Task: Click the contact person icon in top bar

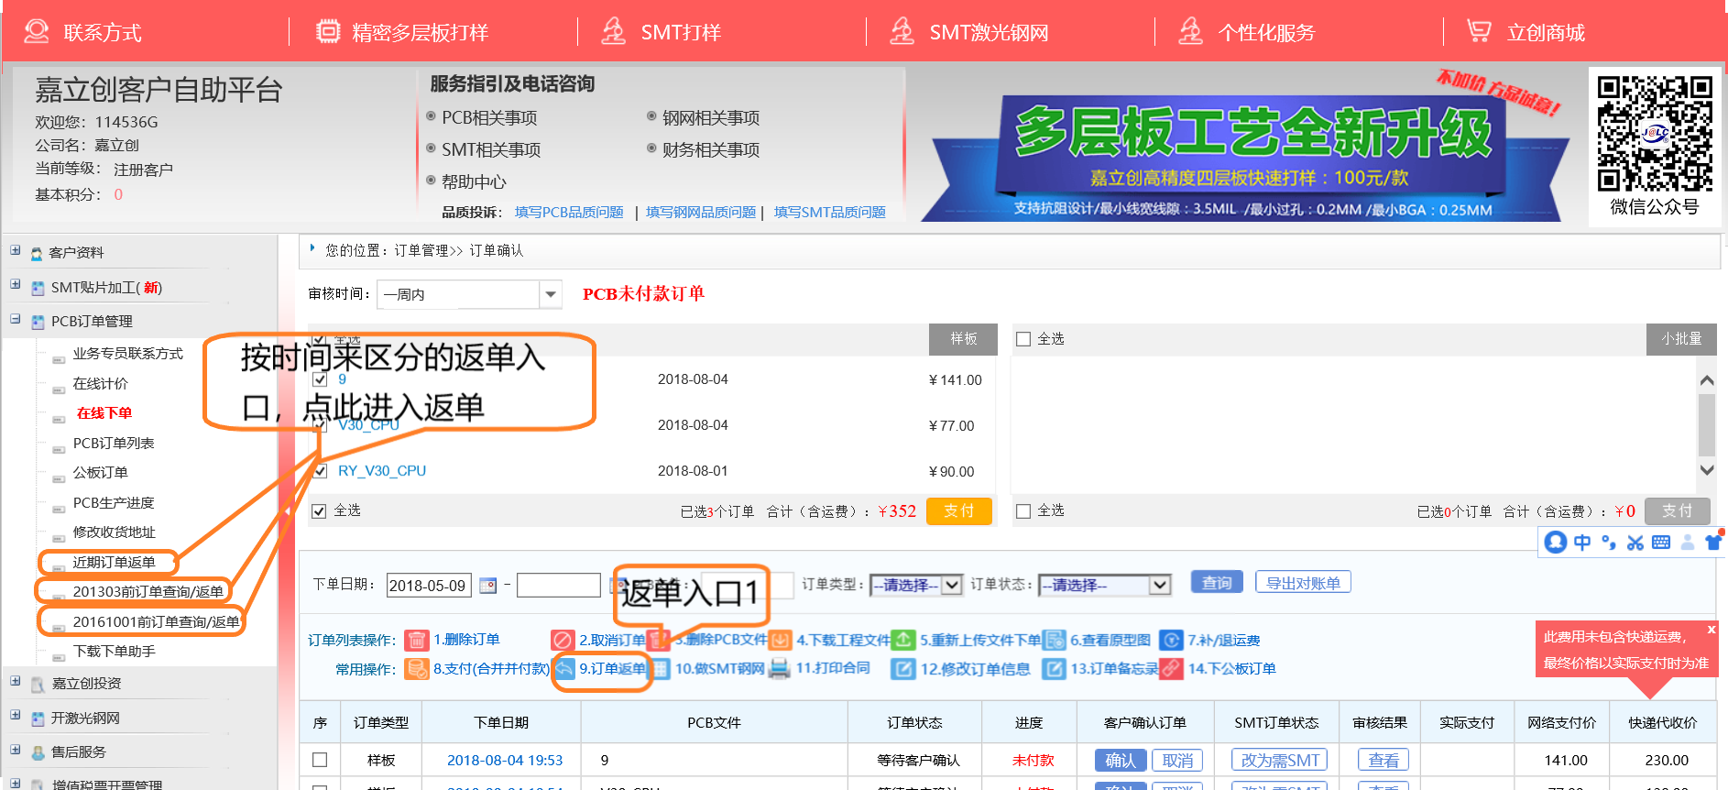Action: pos(37,31)
